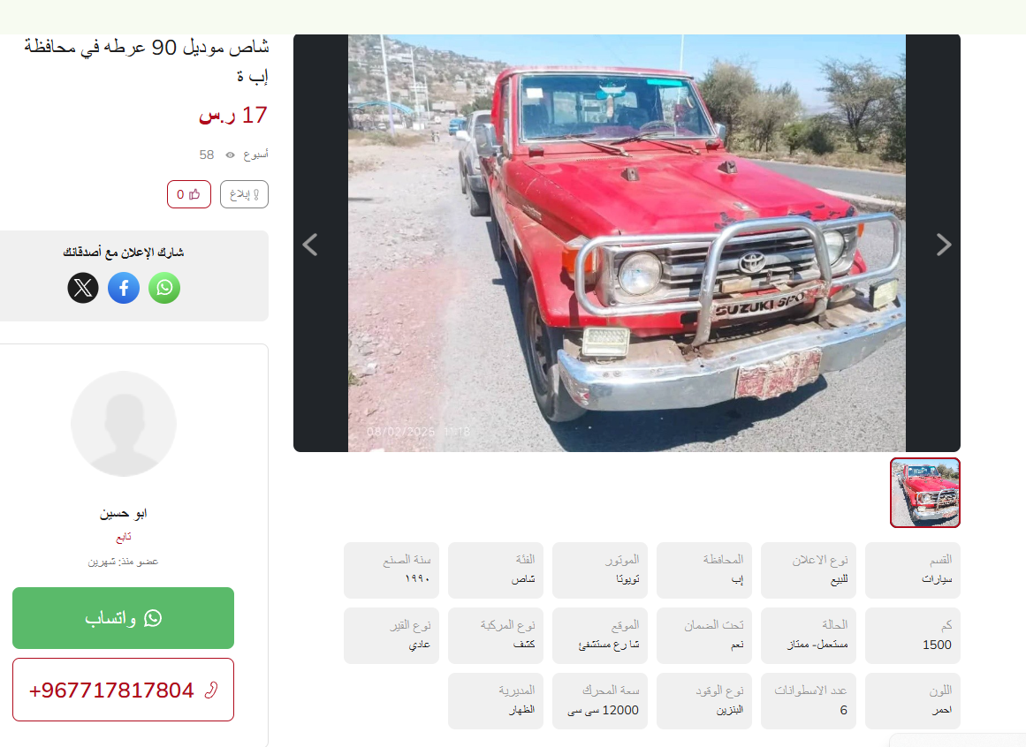Click the green واتساب contact button
1026x747 pixels.
pos(123,618)
